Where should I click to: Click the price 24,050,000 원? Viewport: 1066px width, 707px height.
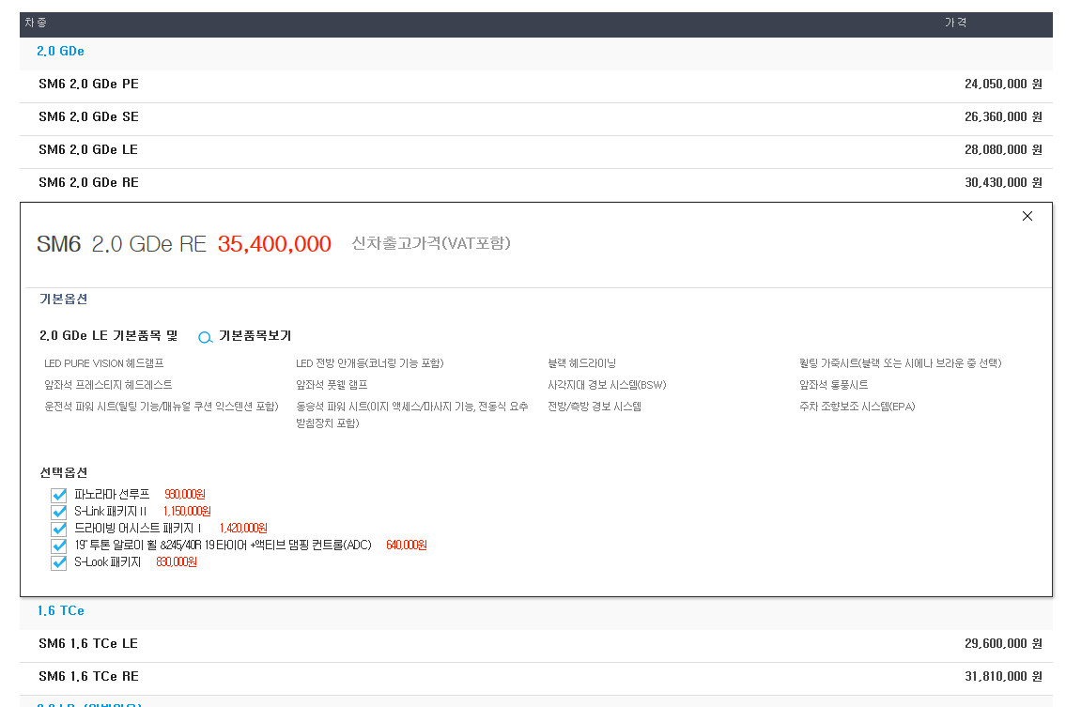[x=1003, y=85]
